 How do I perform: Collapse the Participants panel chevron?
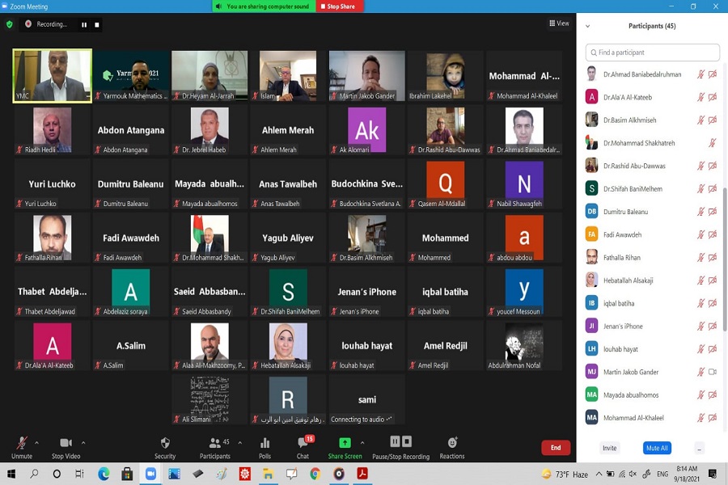[588, 26]
